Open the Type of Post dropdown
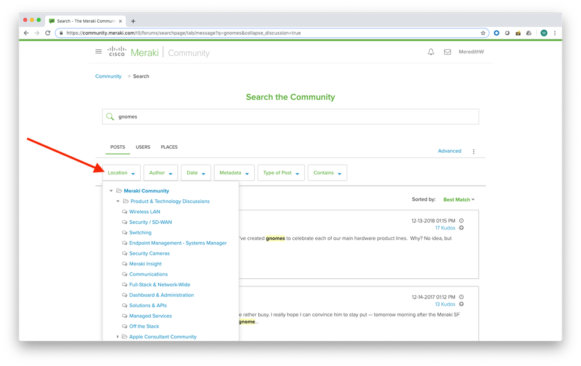 coord(281,173)
